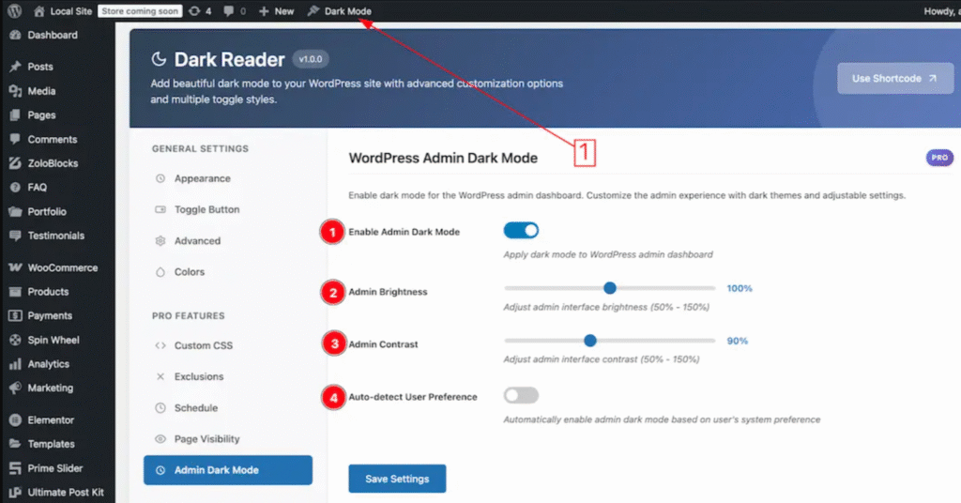Adjust the Admin Brightness slider handle

[609, 288]
